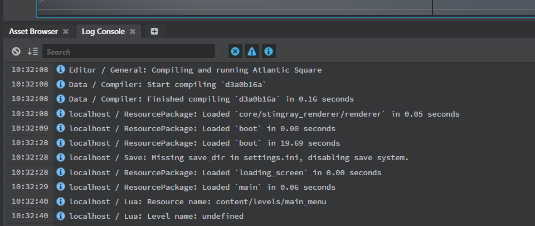Select the 'Loaded `loading_screen`' log line
This screenshot has width=535, height=226.
(x=225, y=172)
